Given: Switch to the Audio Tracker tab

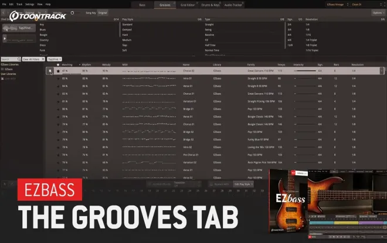Looking at the screenshot, I should click(x=233, y=5).
